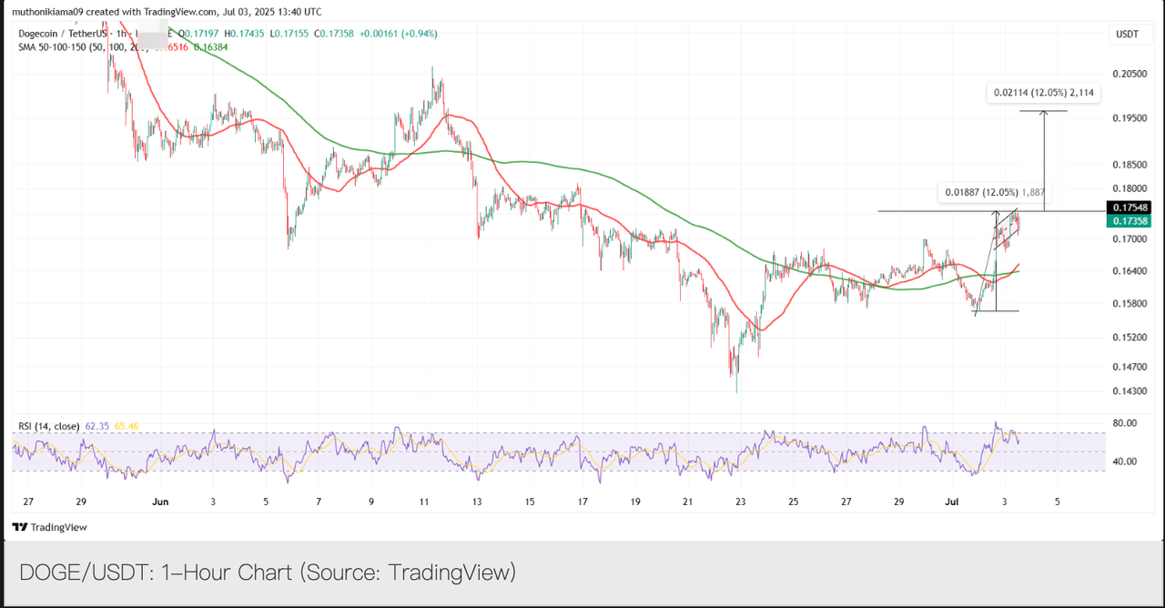Screen dimensions: 1165x608
Task: Open the RSI (14, close) indicator legend
Action: 49,426
